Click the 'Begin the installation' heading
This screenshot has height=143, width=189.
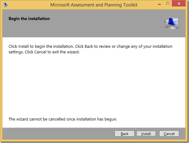pyautogui.click(x=29, y=19)
